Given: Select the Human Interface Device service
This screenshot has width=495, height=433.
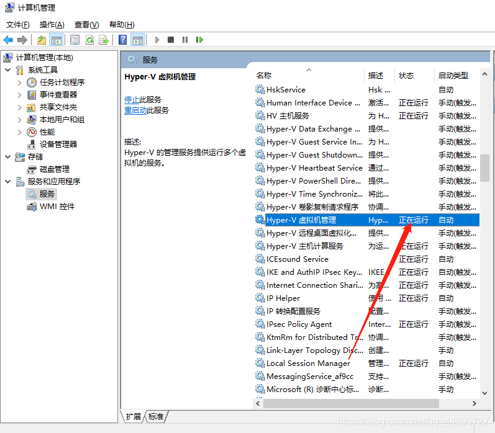Looking at the screenshot, I should (x=366, y=103).
